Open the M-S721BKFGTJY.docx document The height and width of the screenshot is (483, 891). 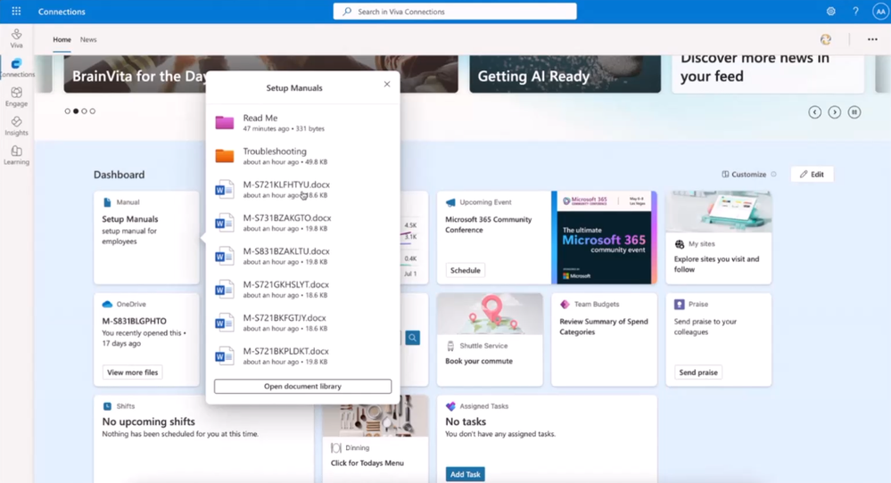coord(302,323)
